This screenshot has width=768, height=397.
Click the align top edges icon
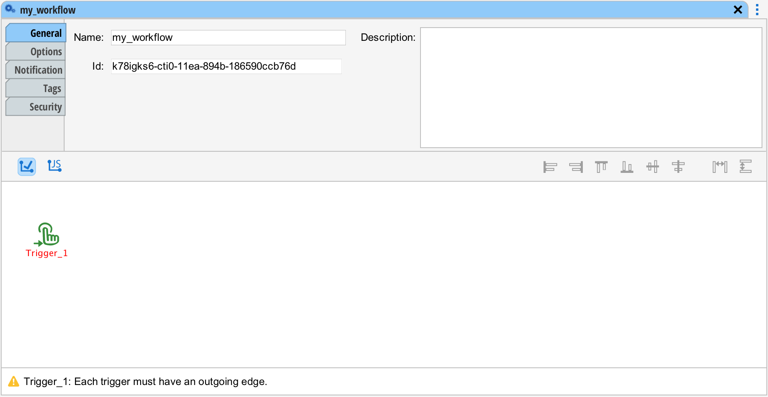(x=601, y=166)
